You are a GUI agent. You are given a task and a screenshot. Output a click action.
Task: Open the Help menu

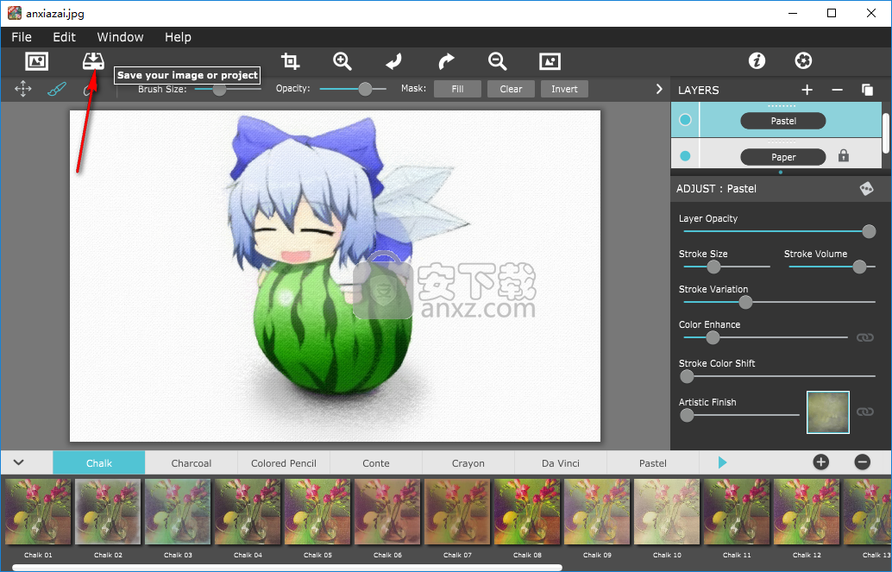click(x=178, y=37)
